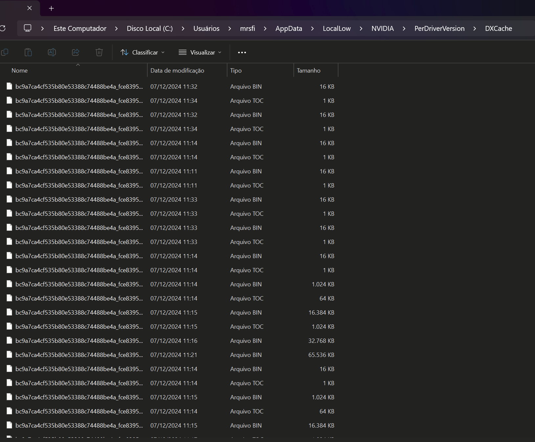Go to PerDriverVersion breadcrumb

coord(439,29)
